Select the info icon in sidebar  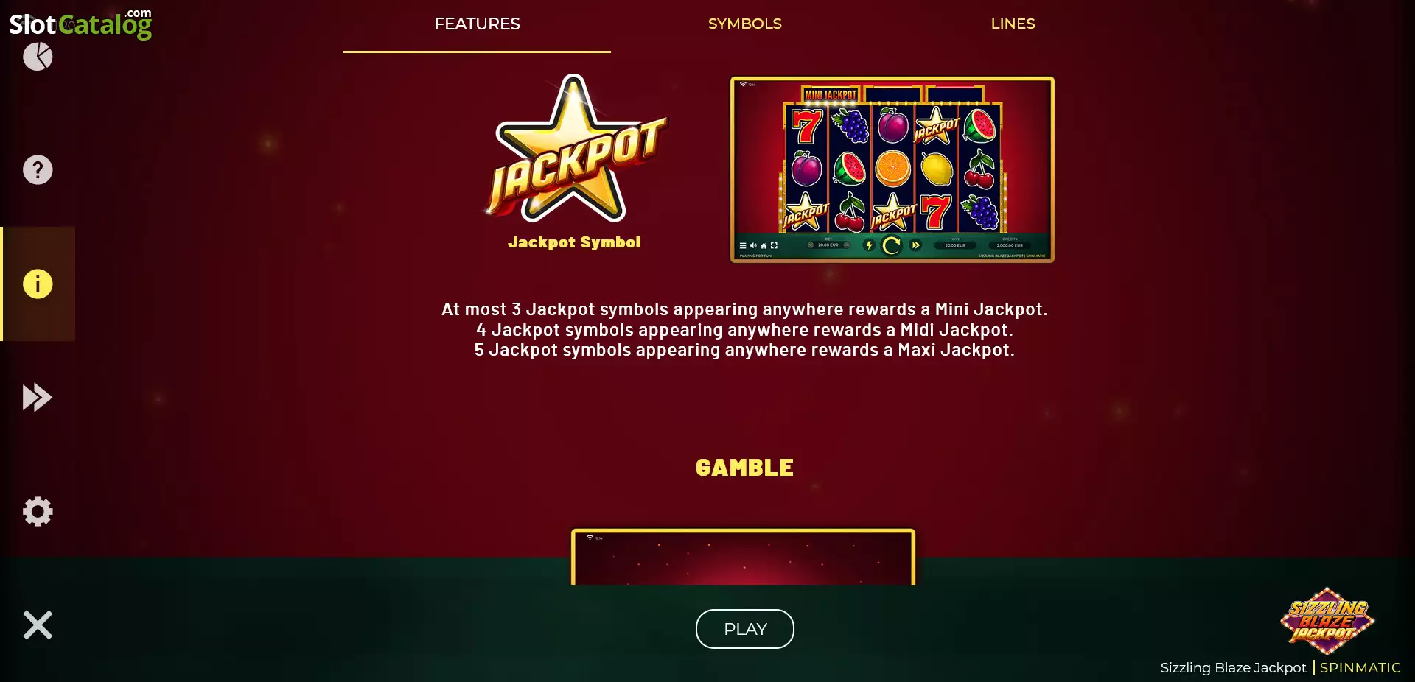point(38,284)
